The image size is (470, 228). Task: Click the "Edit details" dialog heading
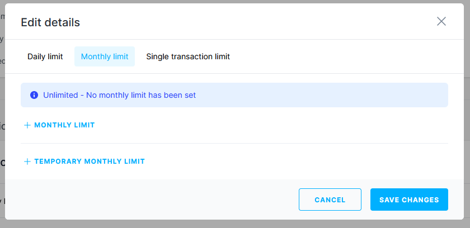tap(50, 22)
